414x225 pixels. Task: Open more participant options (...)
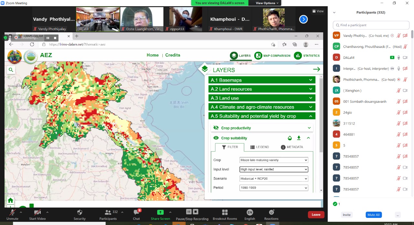click(398, 215)
